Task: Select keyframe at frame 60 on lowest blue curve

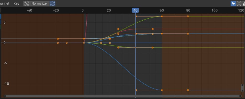Action: click(x=162, y=90)
